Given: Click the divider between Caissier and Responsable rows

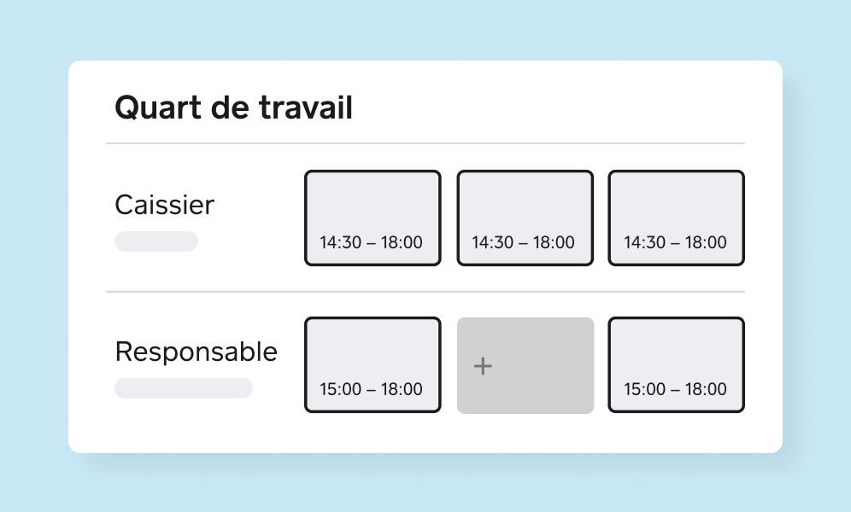Looking at the screenshot, I should pos(425,292).
